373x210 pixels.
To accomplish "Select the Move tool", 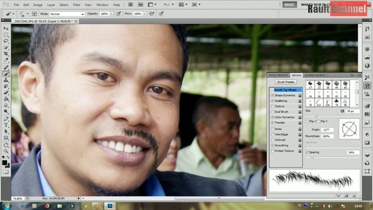I will click(6, 29).
